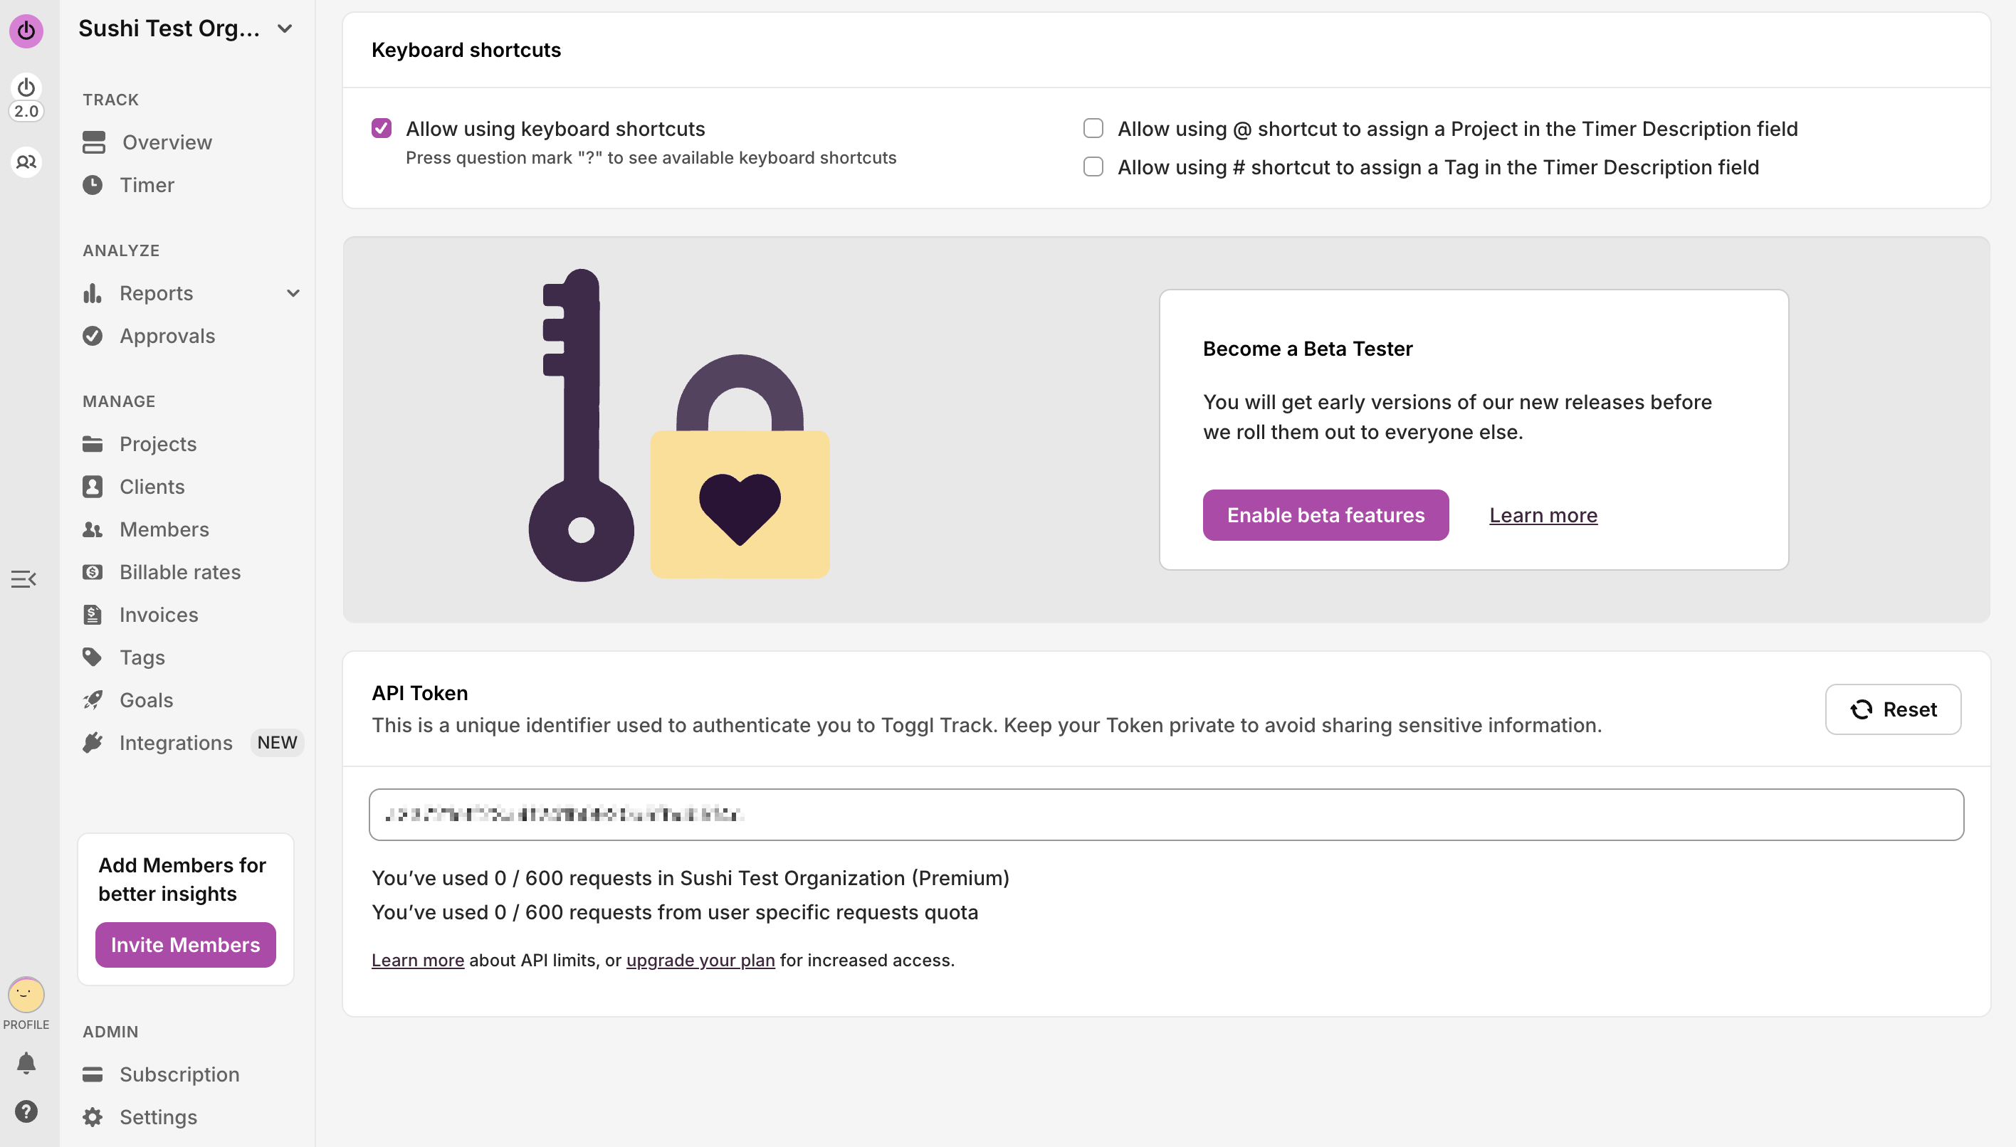
Task: Uncheck Allow using keyboard shortcuts
Action: click(x=382, y=128)
